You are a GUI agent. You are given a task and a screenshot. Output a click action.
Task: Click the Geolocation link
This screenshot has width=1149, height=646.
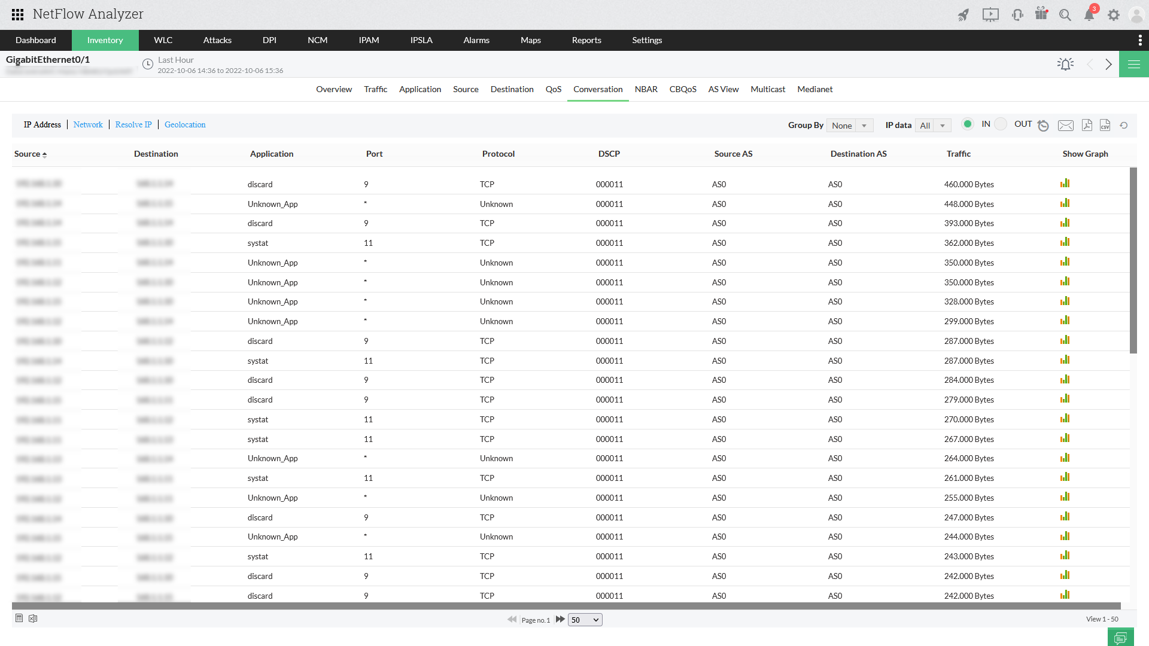click(x=185, y=124)
